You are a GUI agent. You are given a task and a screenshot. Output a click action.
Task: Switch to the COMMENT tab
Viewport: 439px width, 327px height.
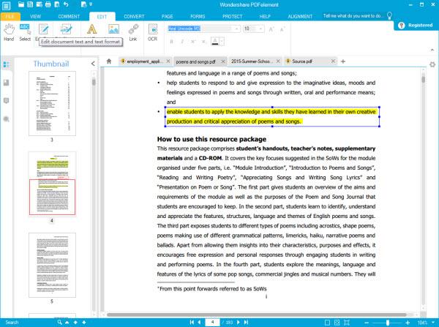coord(69,17)
